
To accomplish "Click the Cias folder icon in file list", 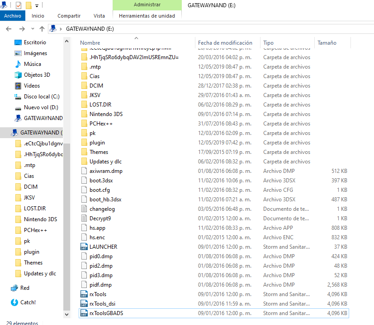I will (x=84, y=76).
